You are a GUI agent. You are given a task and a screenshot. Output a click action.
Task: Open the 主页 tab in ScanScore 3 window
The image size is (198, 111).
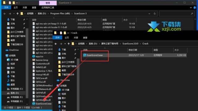15,7
